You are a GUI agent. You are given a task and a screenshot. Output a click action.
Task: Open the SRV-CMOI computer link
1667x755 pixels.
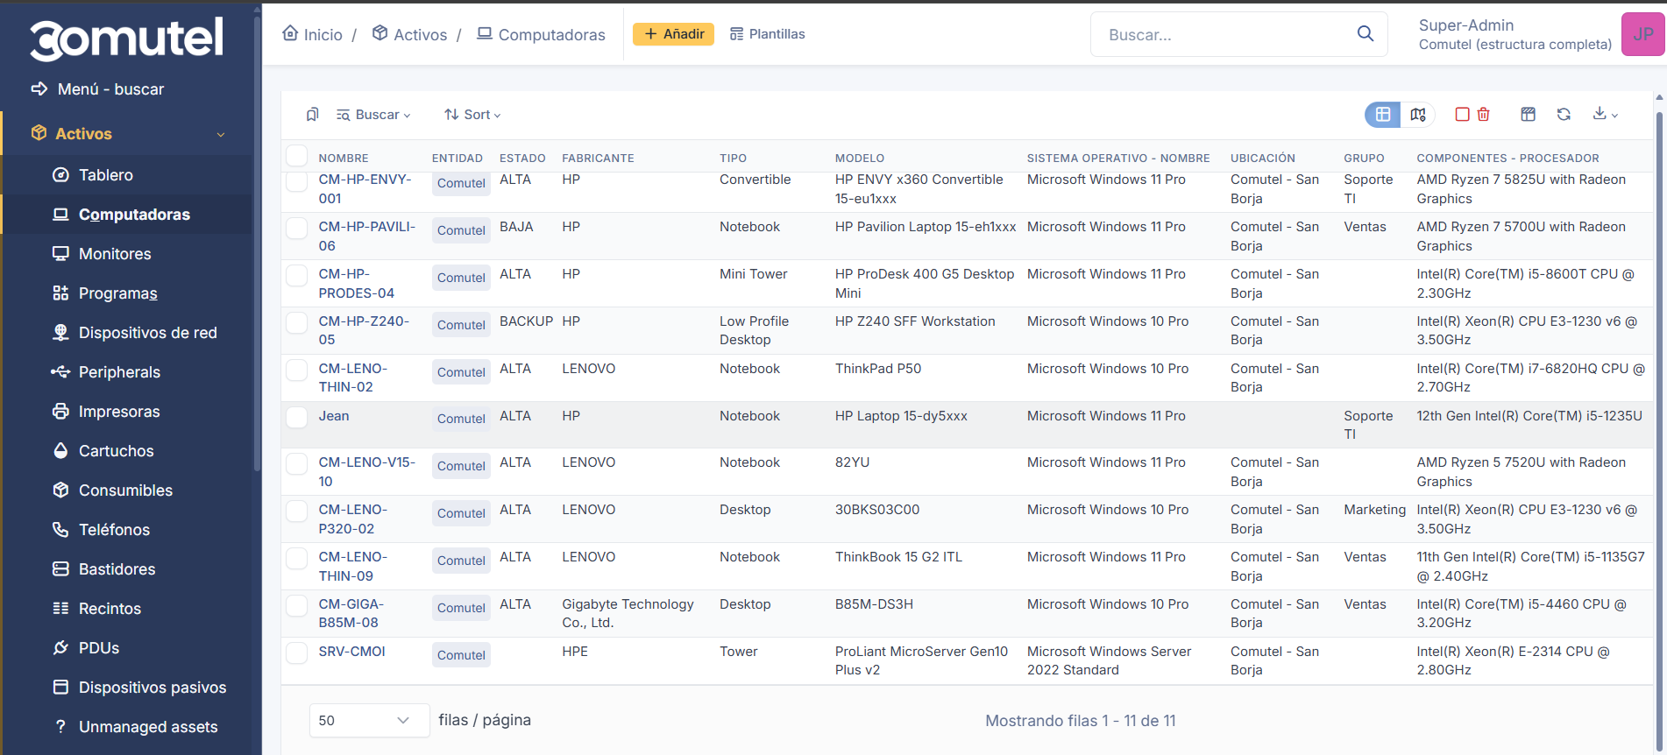[351, 652]
